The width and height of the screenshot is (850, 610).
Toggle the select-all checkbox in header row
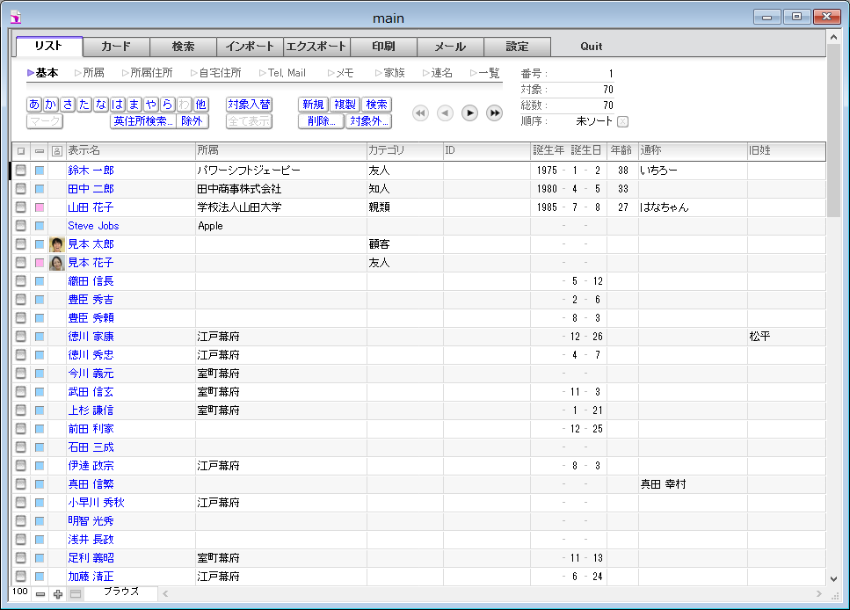(21, 151)
